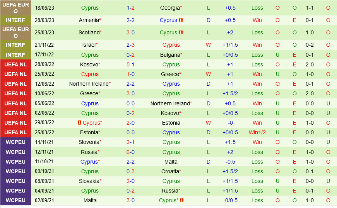Open Georgia team link
337x208 pixels.
click(170, 8)
